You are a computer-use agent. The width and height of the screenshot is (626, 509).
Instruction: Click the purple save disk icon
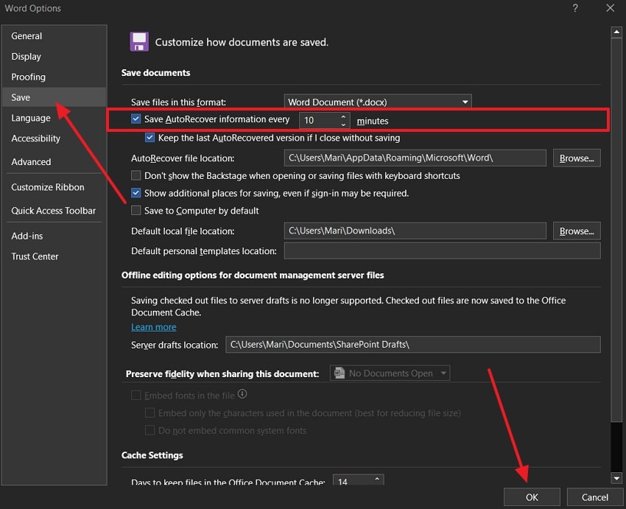click(139, 42)
